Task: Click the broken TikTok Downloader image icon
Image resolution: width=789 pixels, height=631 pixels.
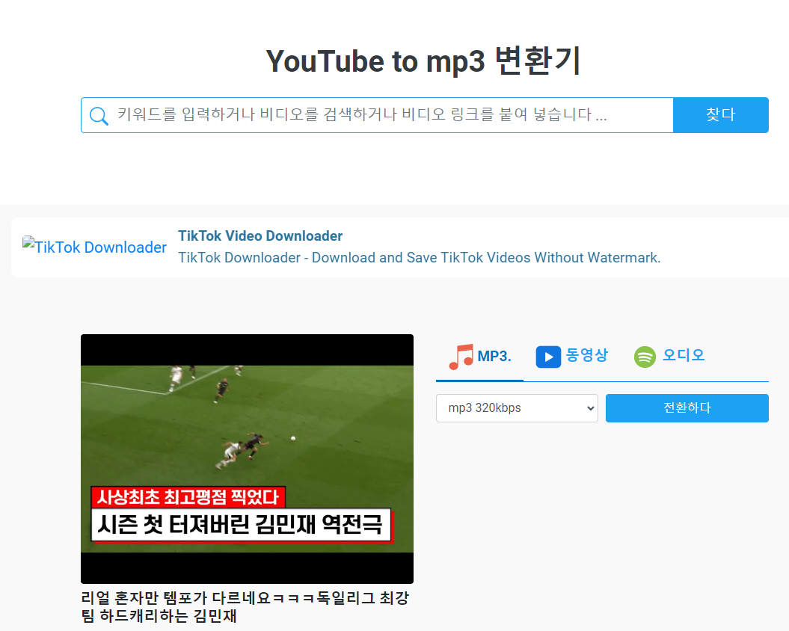Action: pos(94,247)
